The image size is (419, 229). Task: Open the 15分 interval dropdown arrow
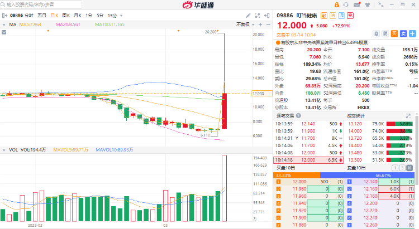point(121,16)
